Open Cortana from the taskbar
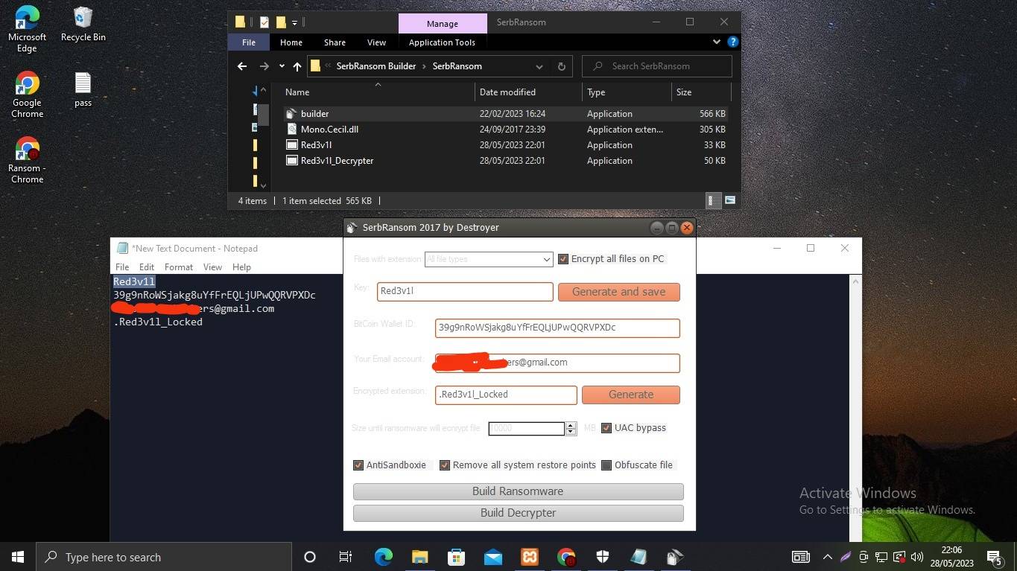 coord(310,557)
